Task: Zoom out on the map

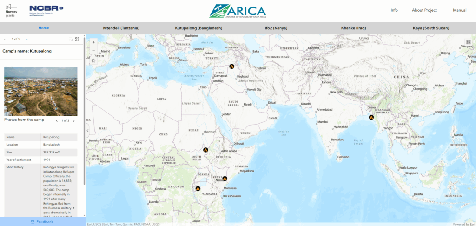Action: pos(93,50)
